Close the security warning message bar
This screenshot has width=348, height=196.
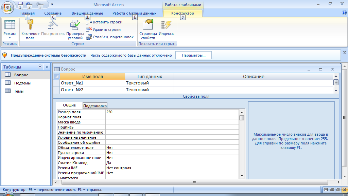click(x=345, y=53)
